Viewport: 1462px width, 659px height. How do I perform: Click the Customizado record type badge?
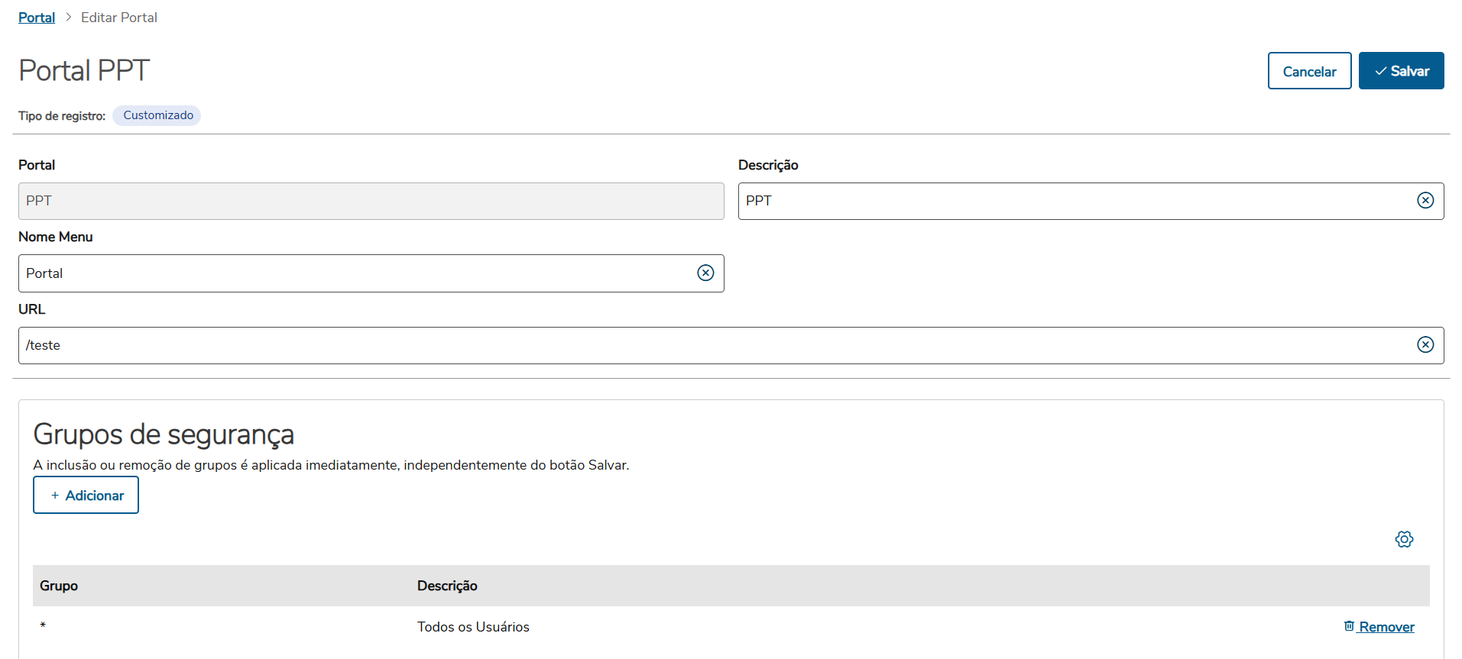coord(157,115)
